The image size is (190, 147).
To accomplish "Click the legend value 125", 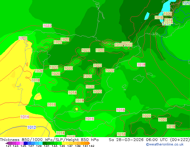I will pyautogui.click(x=23, y=146).
